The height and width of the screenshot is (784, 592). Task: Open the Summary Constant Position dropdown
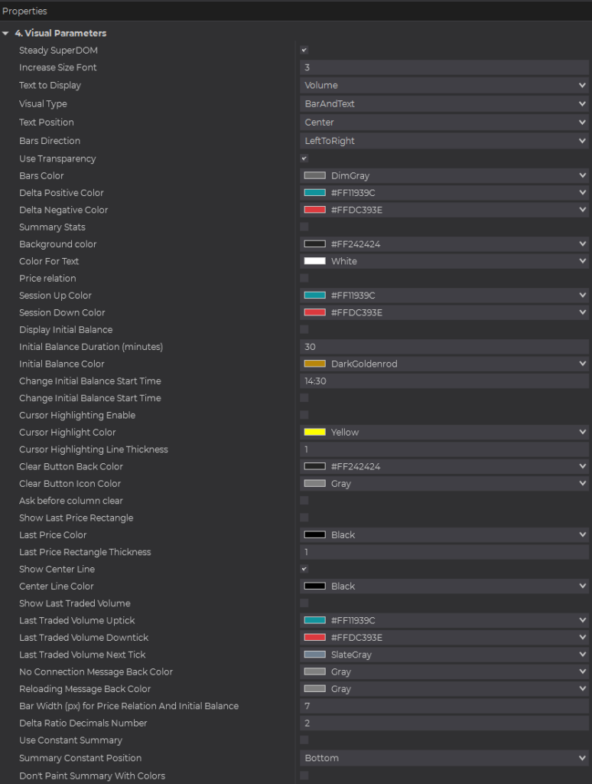(444, 758)
